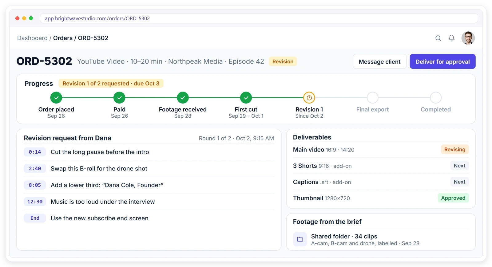Click the Revision 1 clock step
This screenshot has width=492, height=267.
point(309,98)
